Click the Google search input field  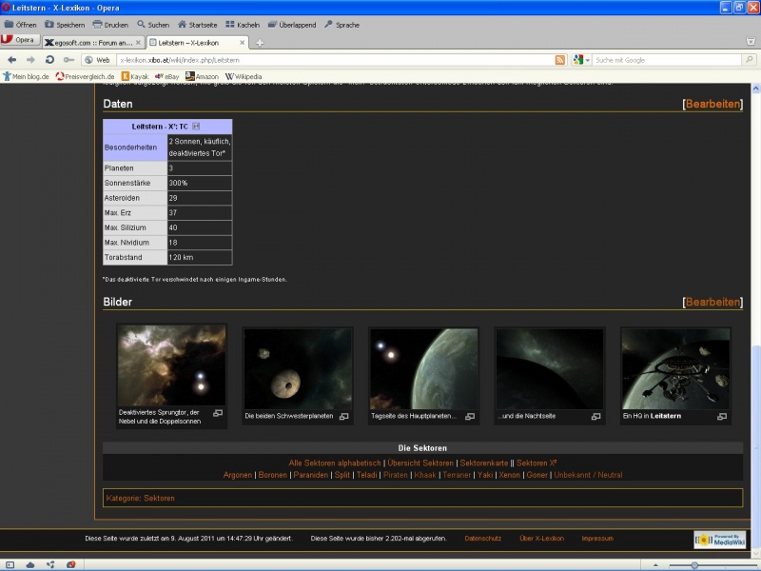[666, 60]
